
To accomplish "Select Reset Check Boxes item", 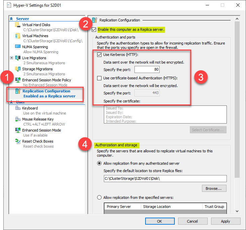I will pyautogui.click(x=38, y=141).
